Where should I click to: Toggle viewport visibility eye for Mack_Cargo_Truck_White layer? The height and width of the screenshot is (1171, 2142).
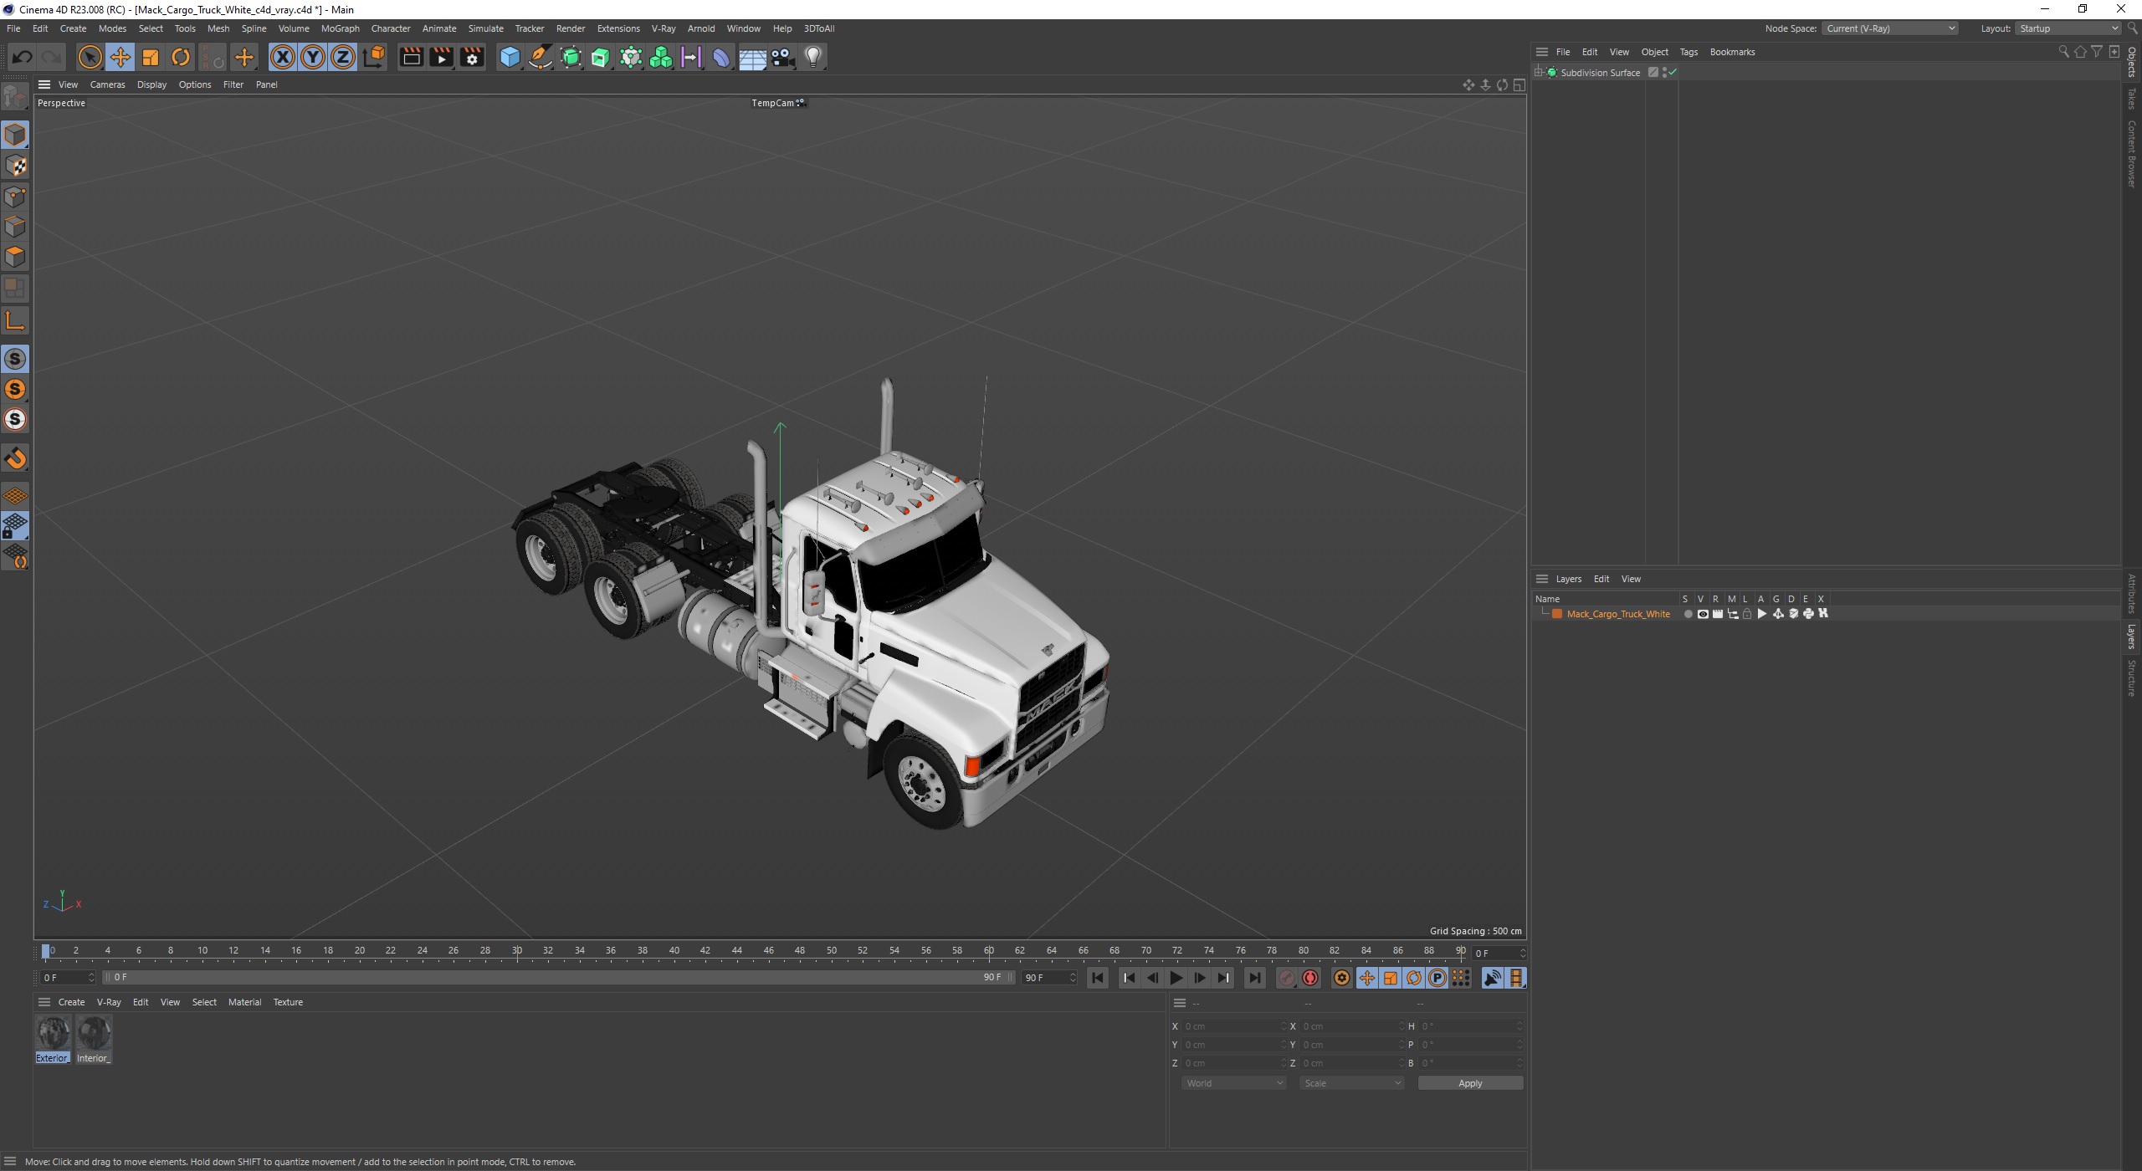click(1702, 614)
